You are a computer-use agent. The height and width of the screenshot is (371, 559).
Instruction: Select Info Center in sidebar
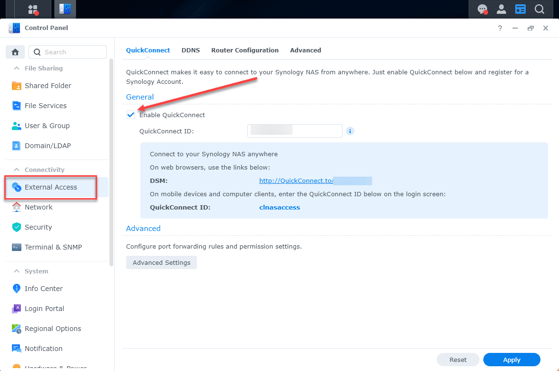[43, 288]
